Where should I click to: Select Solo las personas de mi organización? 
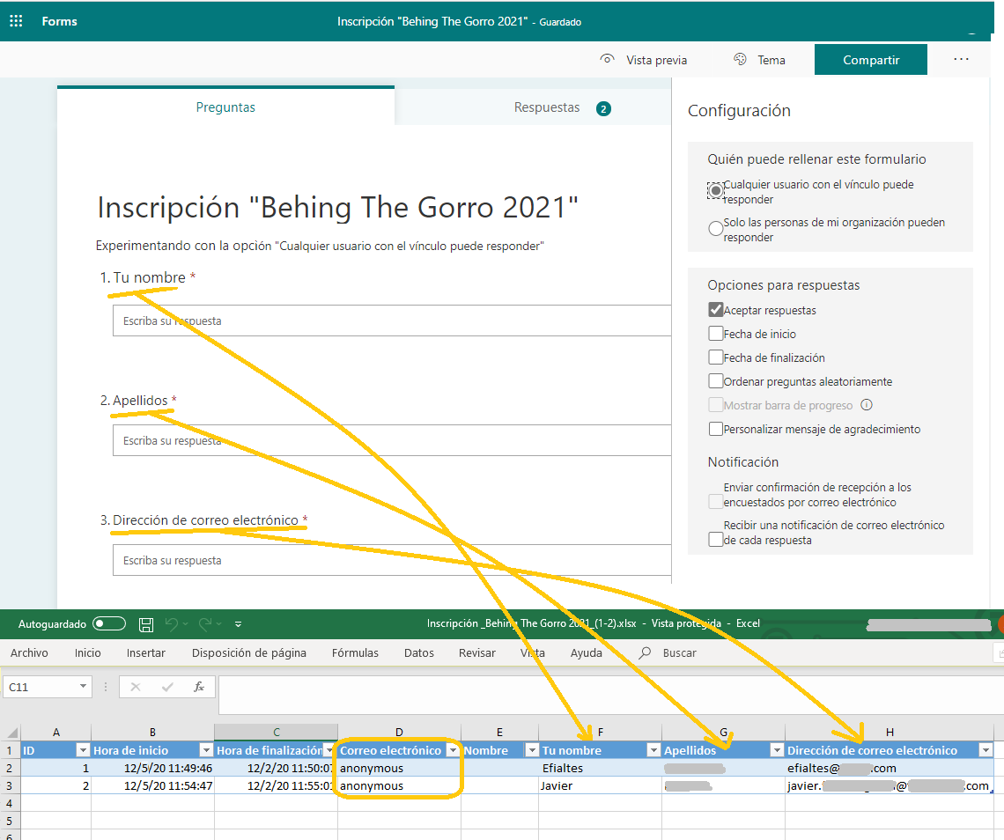(716, 229)
